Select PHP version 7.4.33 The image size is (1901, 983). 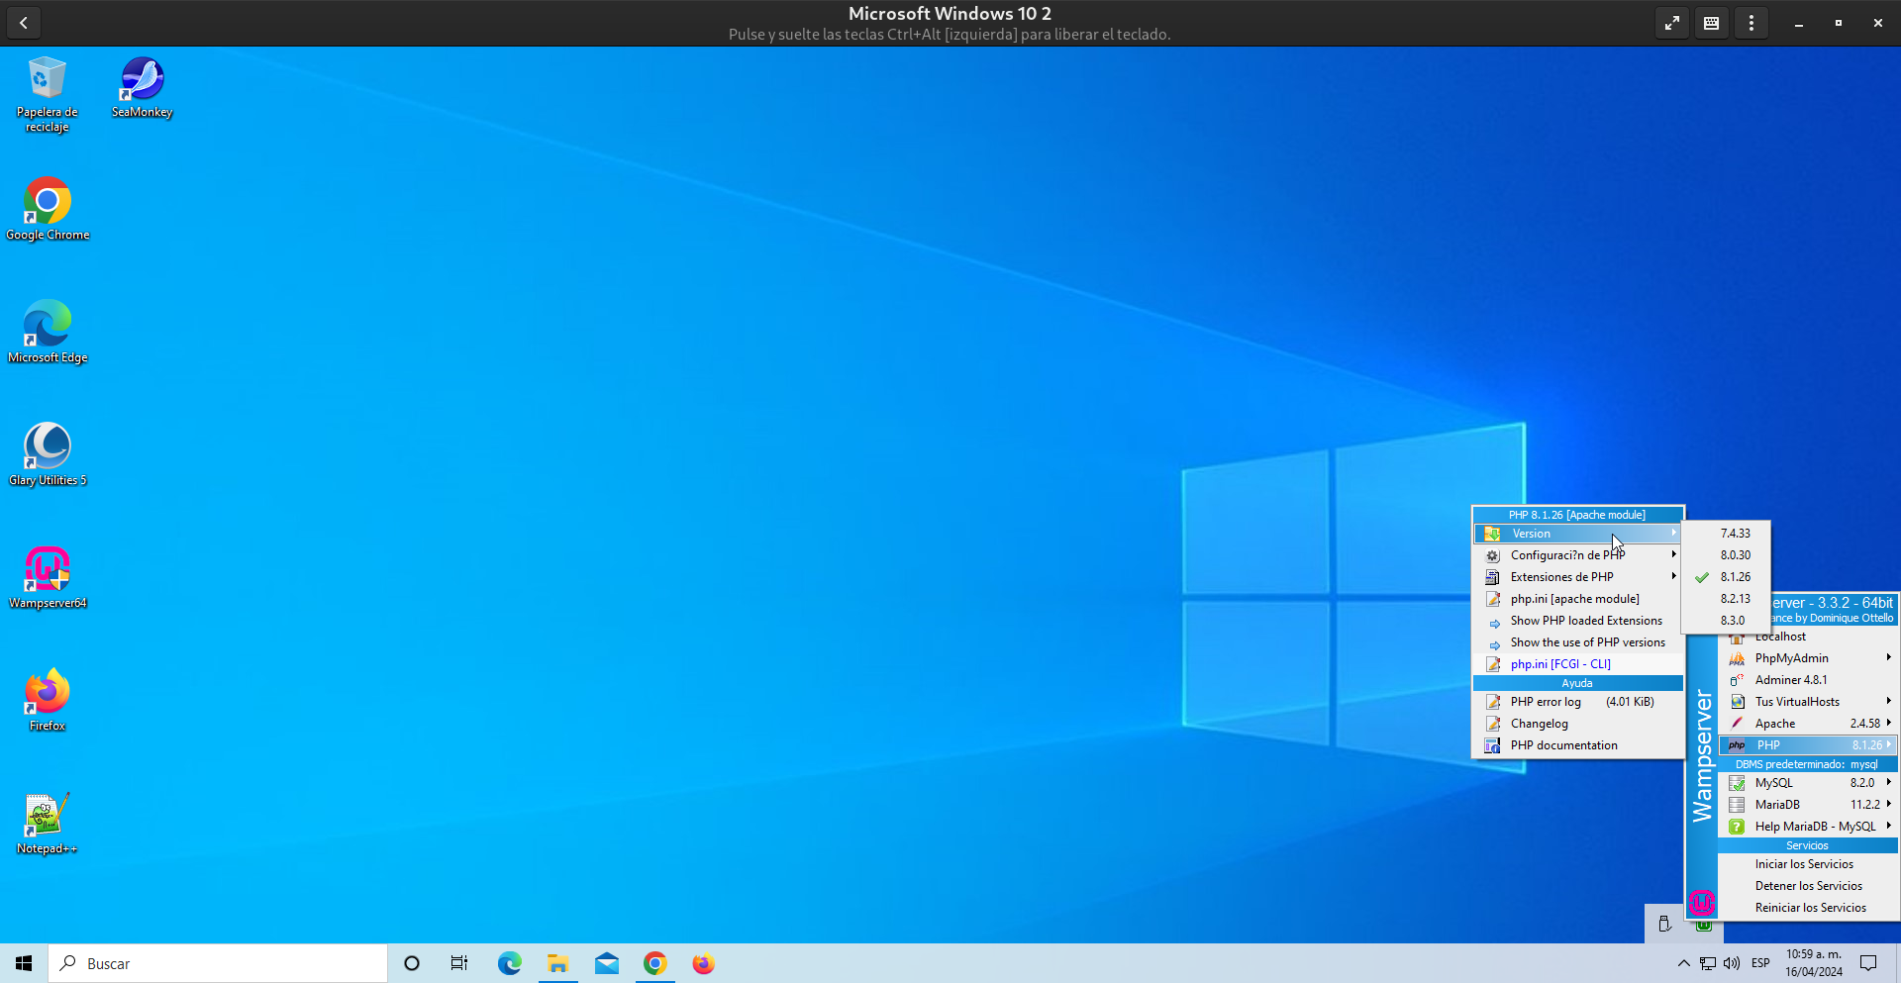(x=1735, y=534)
